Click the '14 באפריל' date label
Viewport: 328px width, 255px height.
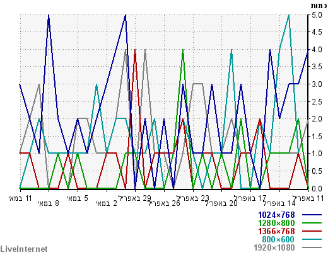click(x=279, y=203)
